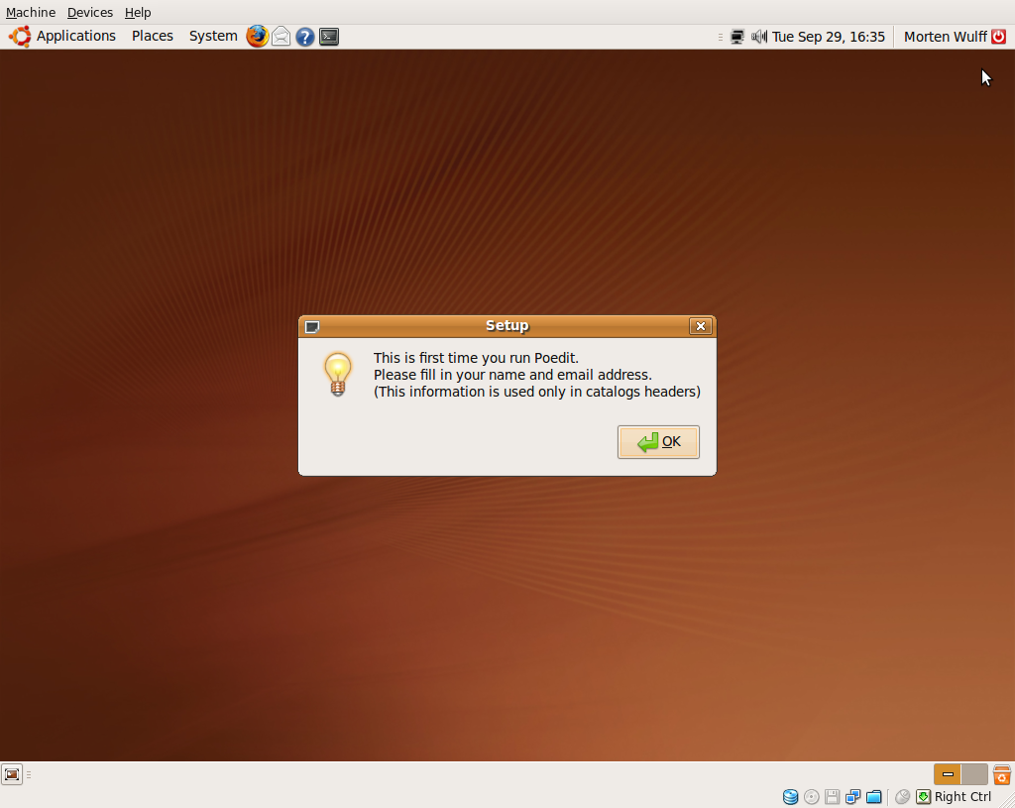Click the host key green arrow icon

923,797
